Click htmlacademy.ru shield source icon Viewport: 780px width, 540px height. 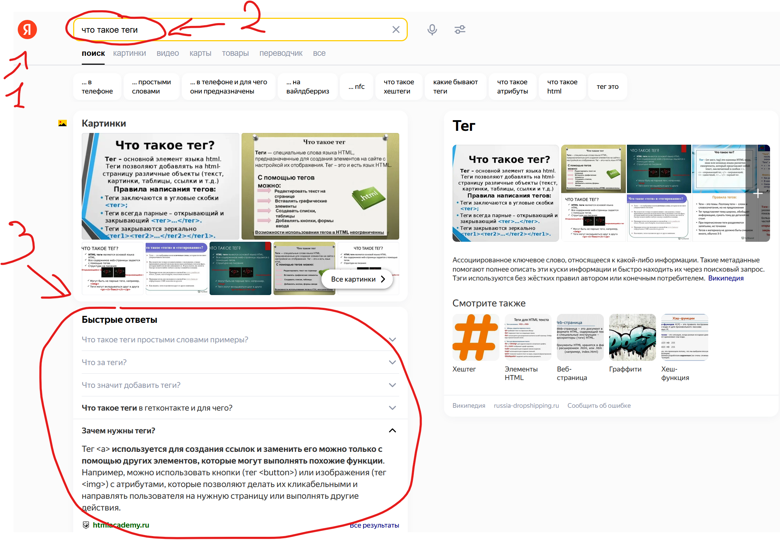pos(86,525)
